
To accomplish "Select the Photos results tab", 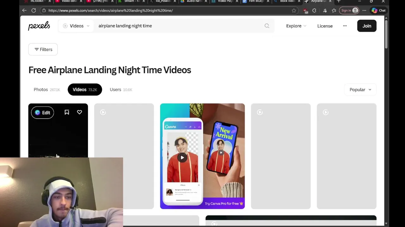I will 47,90.
